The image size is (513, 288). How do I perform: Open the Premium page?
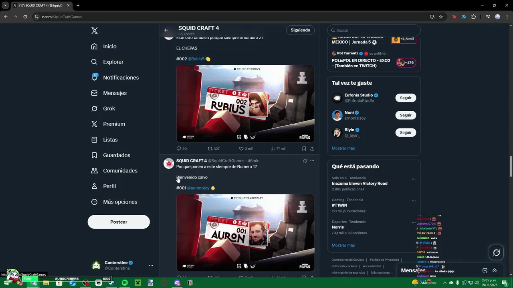click(x=108, y=124)
